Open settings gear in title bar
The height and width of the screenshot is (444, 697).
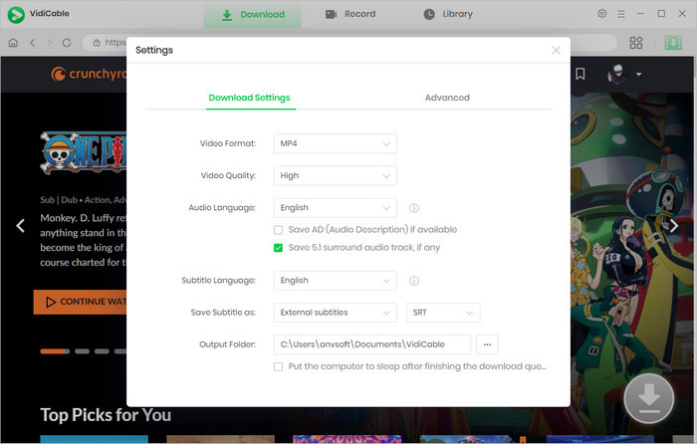click(601, 14)
